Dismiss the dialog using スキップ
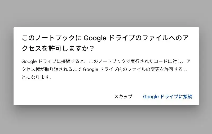Image resolution: width=212 pixels, height=134 pixels. pyautogui.click(x=123, y=97)
